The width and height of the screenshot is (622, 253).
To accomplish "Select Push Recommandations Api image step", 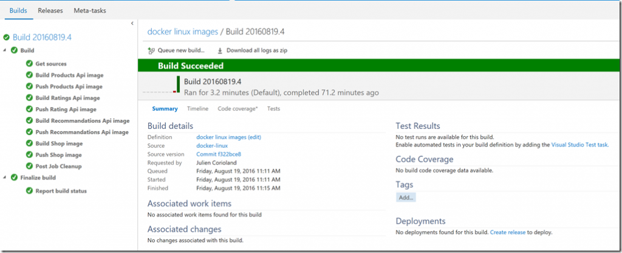I will 82,132.
